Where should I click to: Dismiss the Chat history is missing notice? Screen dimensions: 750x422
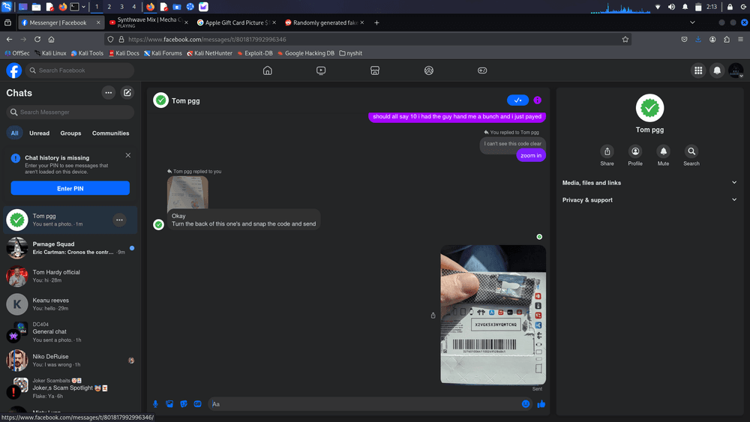pyautogui.click(x=127, y=155)
